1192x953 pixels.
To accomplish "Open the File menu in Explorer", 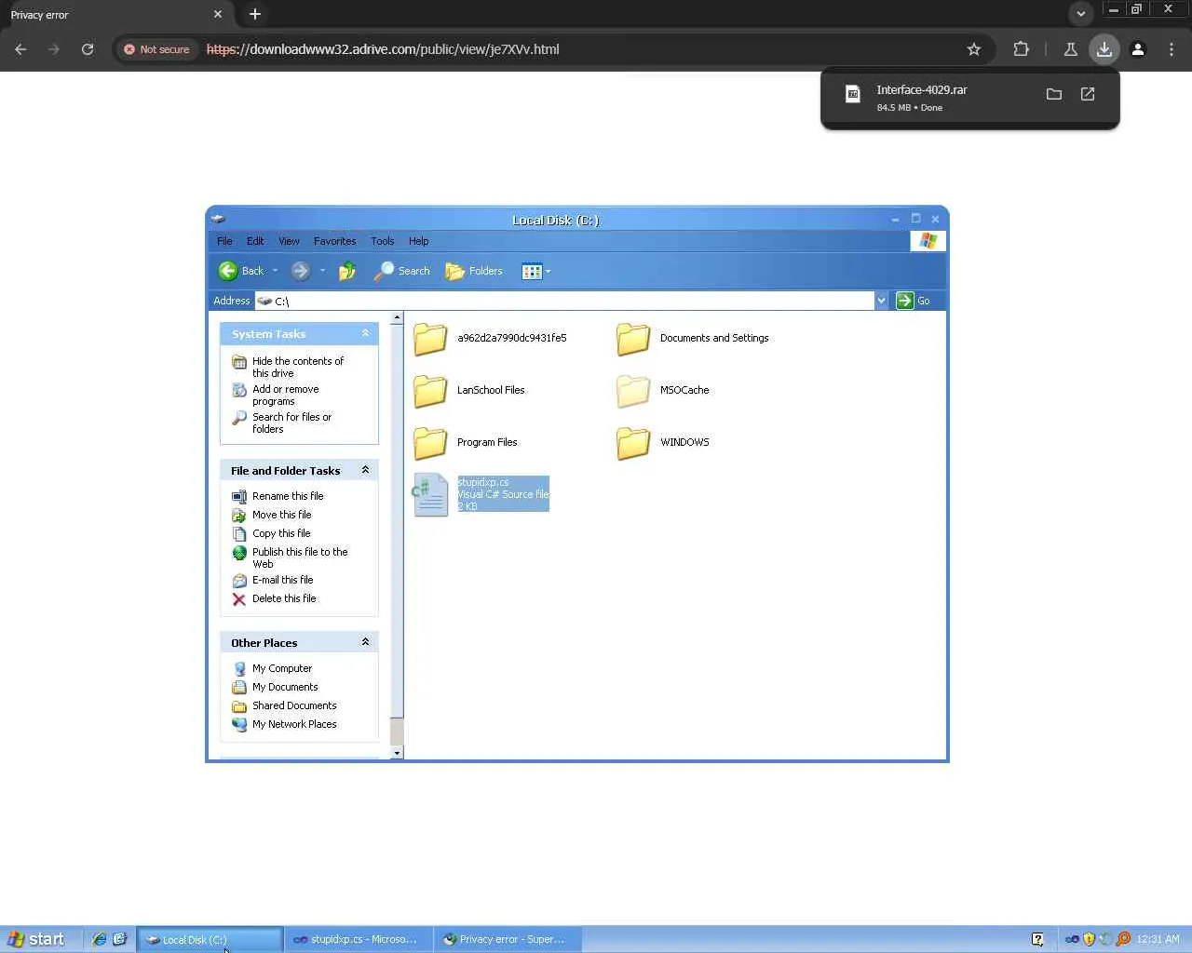I will (x=224, y=241).
